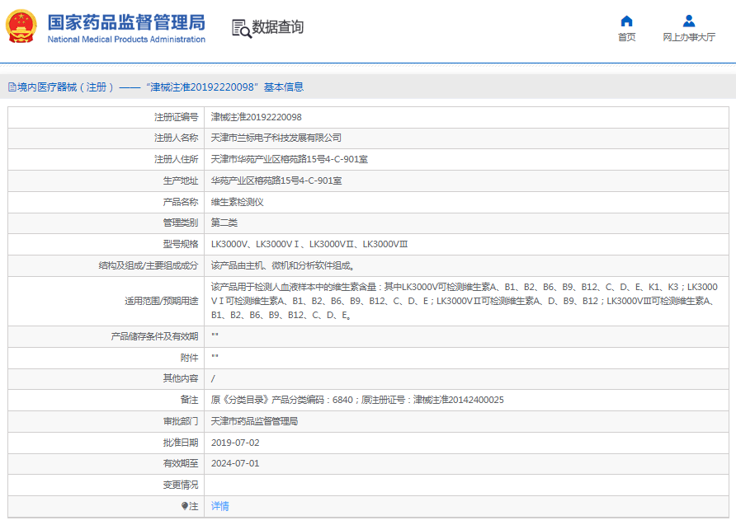Select 天津市药品监督管理局 approval department value

(254, 421)
